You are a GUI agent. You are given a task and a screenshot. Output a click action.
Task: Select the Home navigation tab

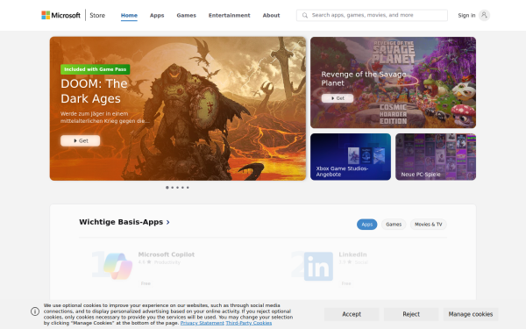click(x=129, y=15)
